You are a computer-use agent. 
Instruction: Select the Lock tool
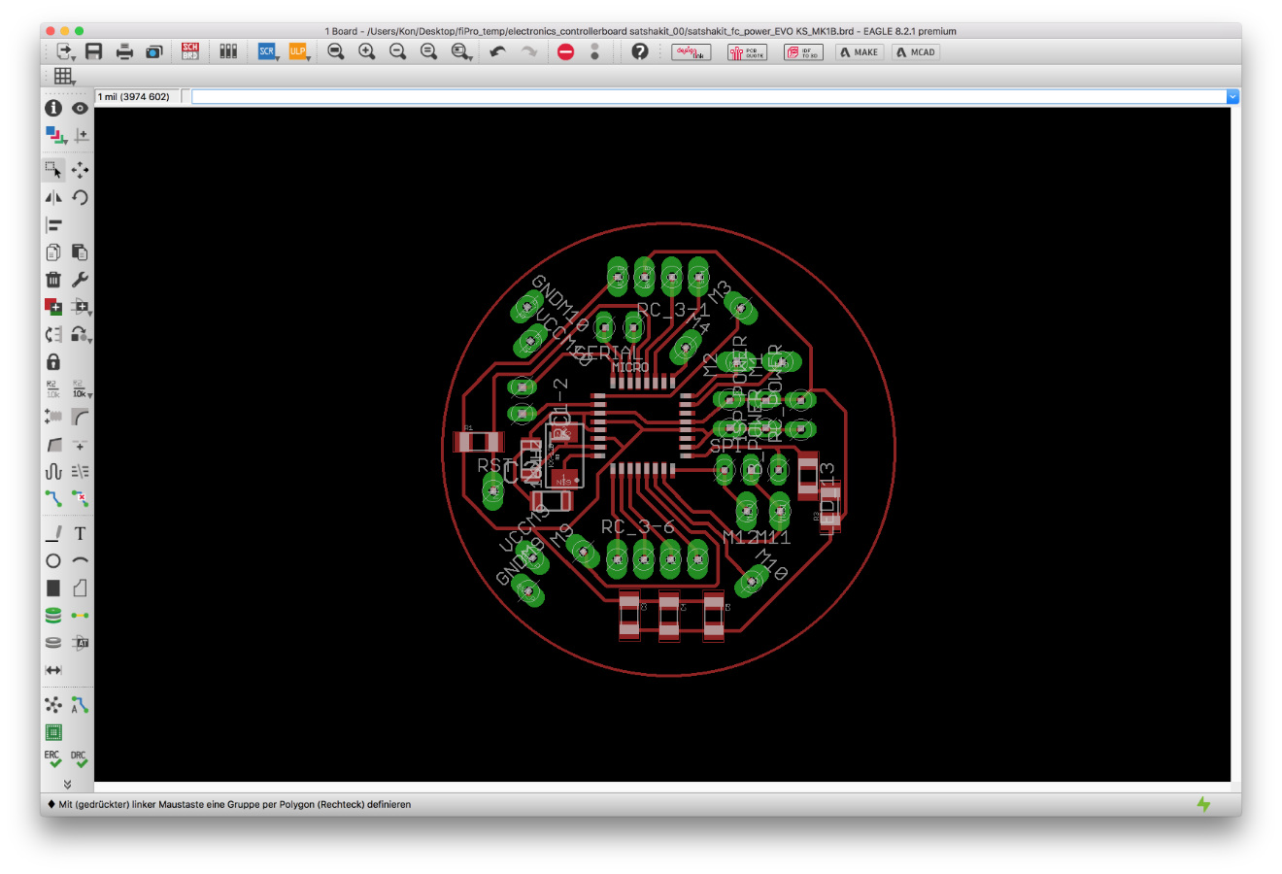pos(53,361)
